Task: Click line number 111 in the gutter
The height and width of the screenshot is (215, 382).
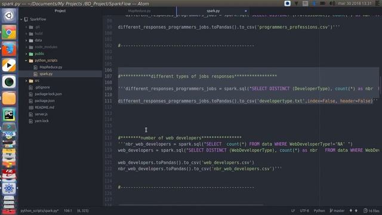Action: [x=109, y=101]
